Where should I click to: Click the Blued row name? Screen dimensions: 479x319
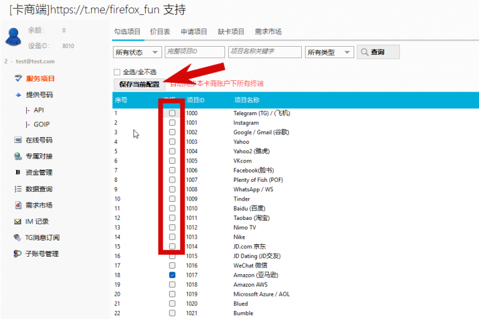coord(241,303)
